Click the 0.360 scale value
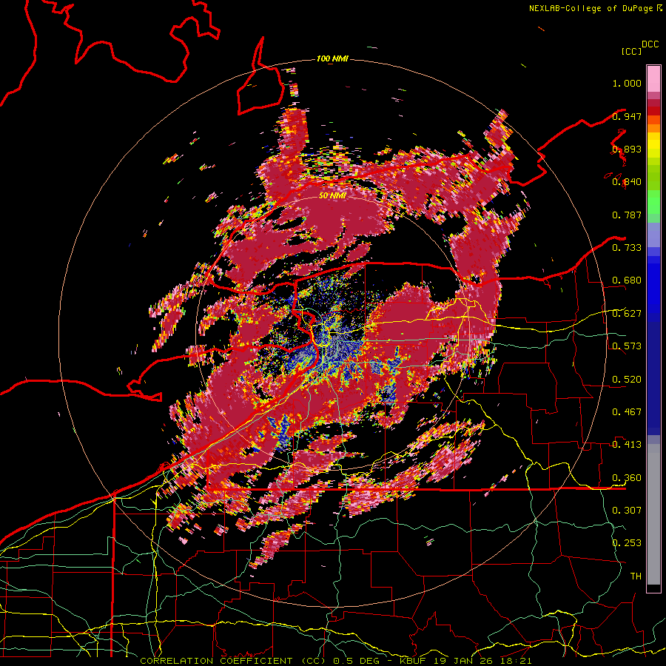The width and height of the screenshot is (666, 666). pyautogui.click(x=627, y=478)
